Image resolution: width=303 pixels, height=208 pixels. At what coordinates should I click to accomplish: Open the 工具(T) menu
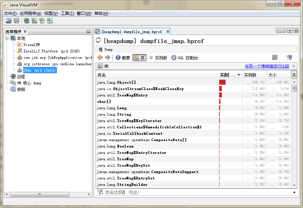[67, 13]
